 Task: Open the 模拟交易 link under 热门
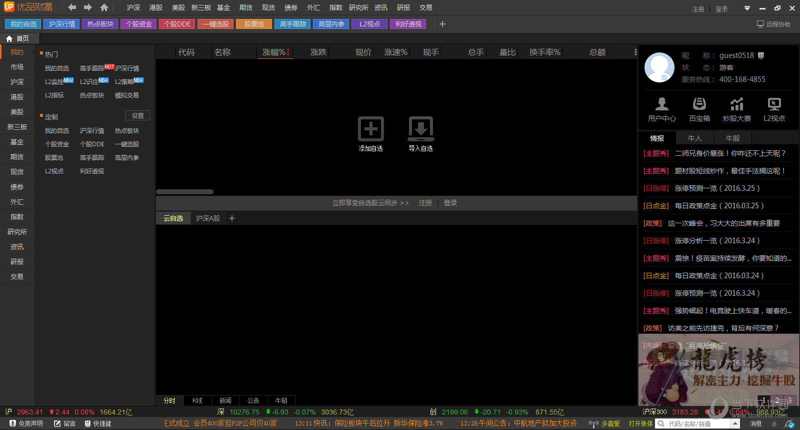point(127,95)
